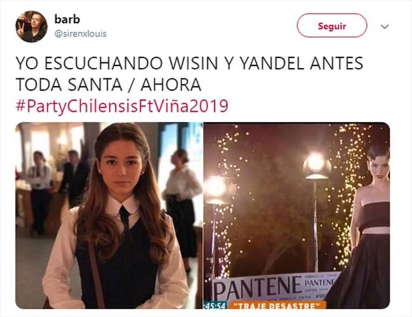Click the display name barb
The height and width of the screenshot is (317, 412).
tap(67, 19)
